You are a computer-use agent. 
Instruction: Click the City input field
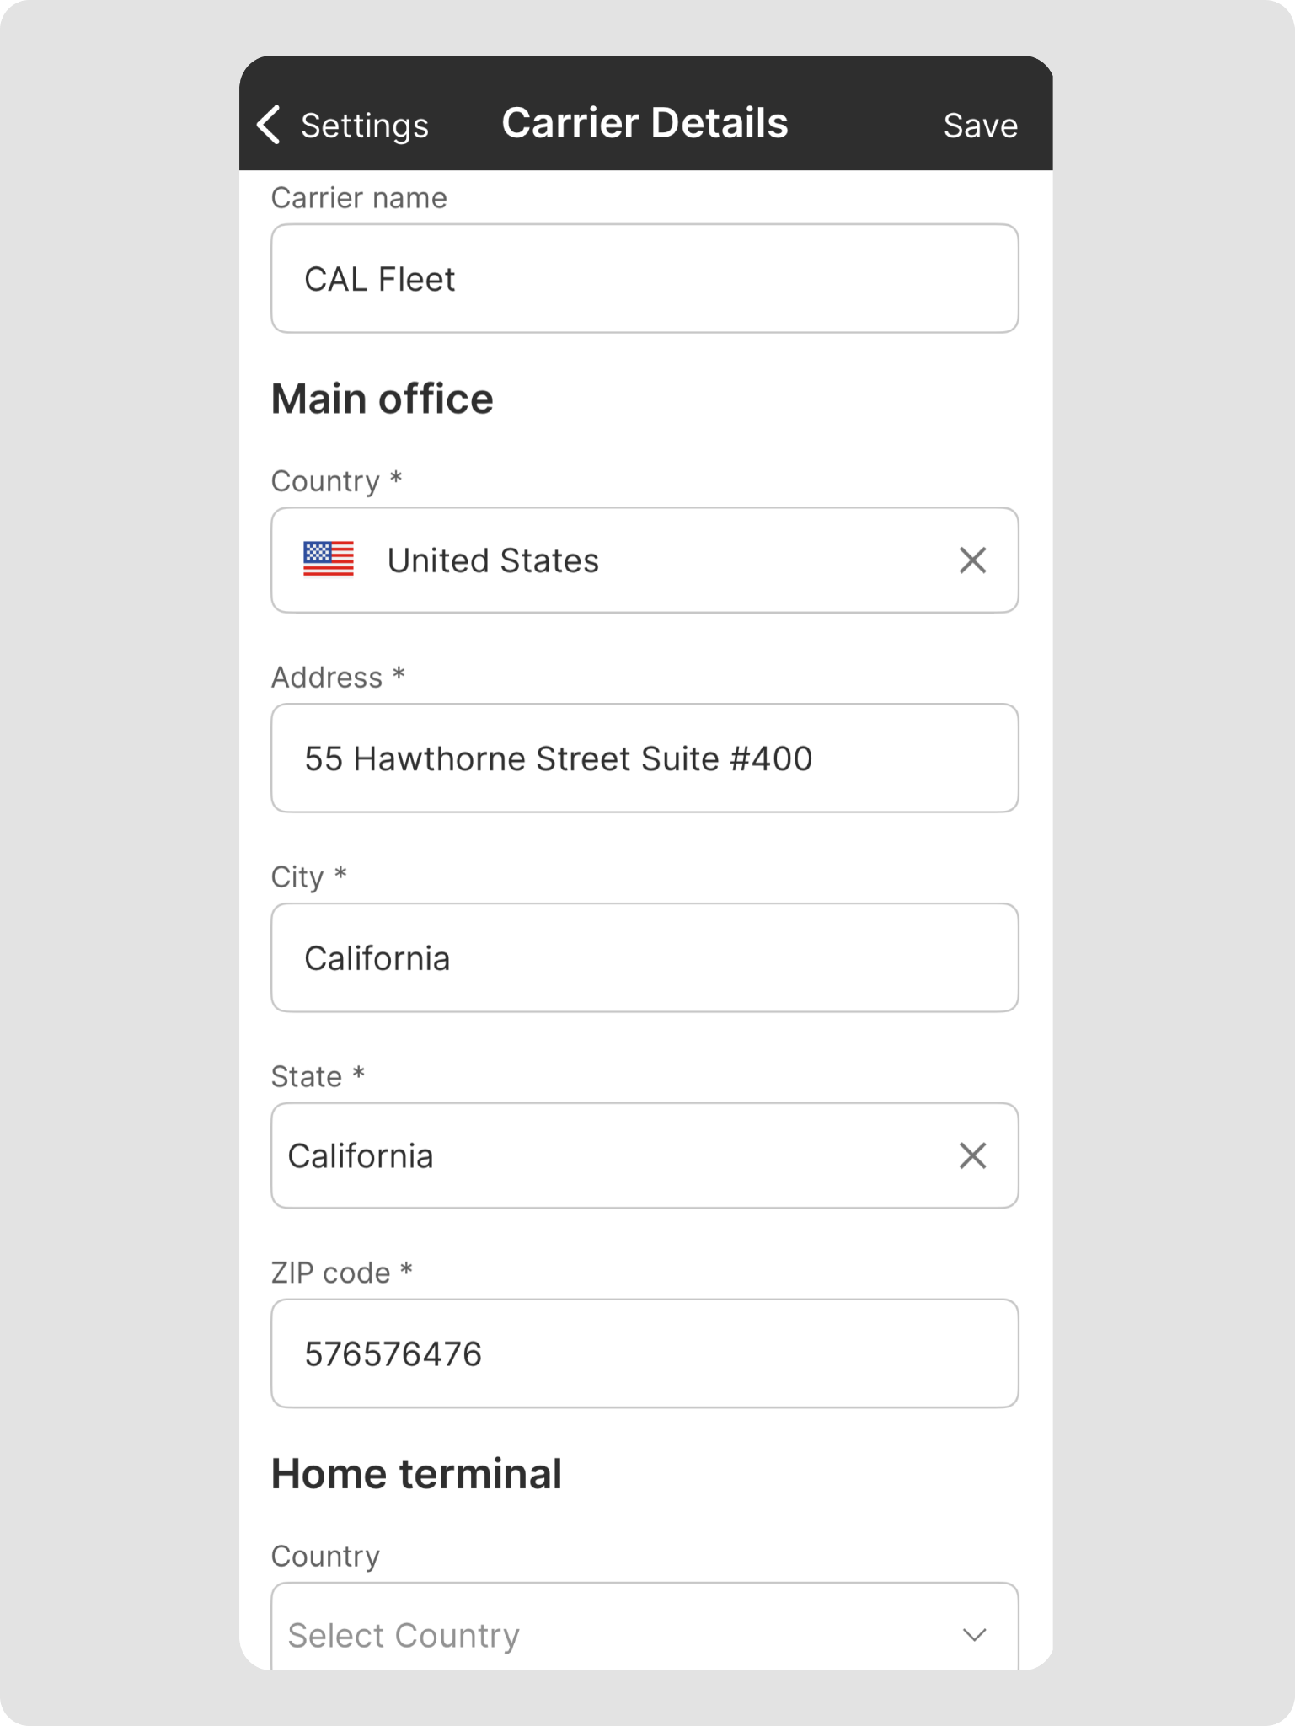coord(645,958)
